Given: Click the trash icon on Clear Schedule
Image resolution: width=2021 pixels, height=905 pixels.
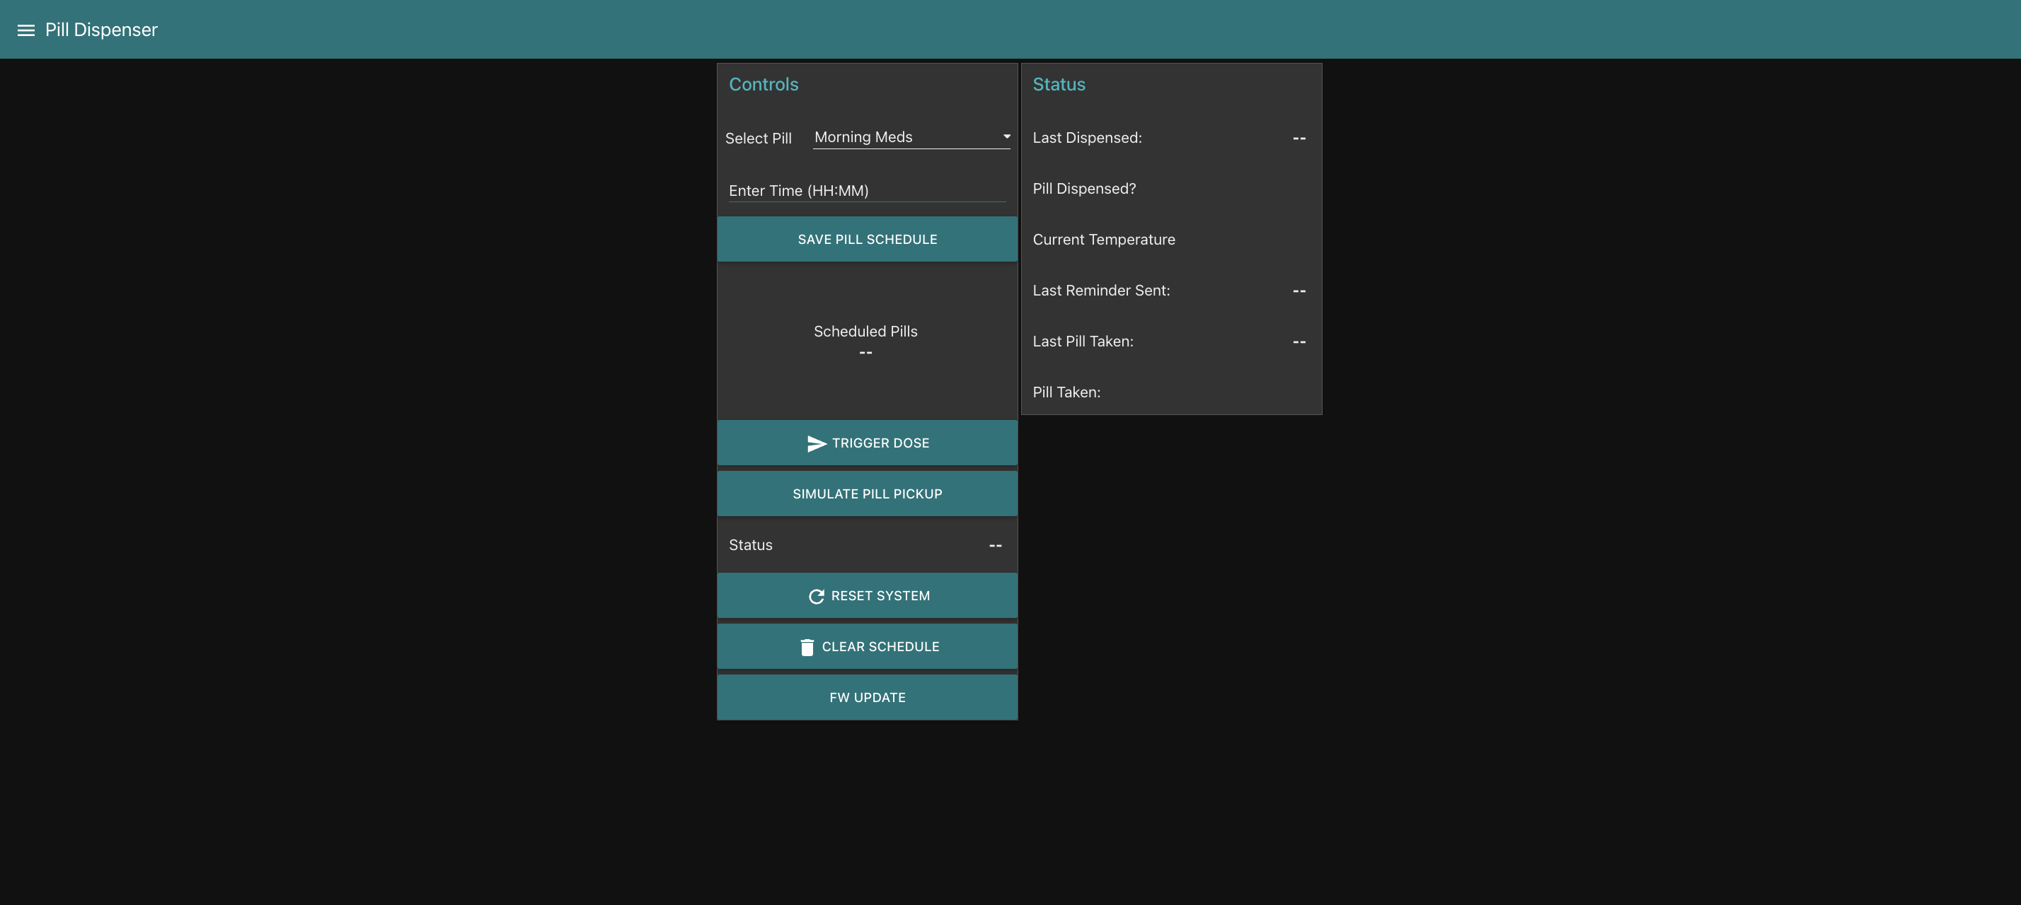Looking at the screenshot, I should click(x=808, y=646).
